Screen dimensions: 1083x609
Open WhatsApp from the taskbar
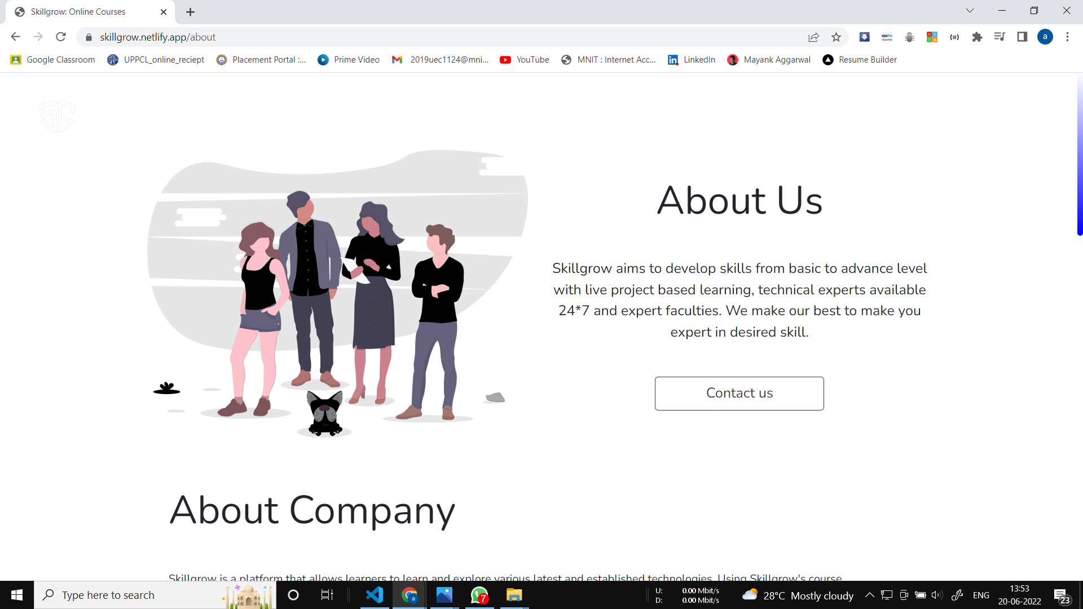pos(479,595)
